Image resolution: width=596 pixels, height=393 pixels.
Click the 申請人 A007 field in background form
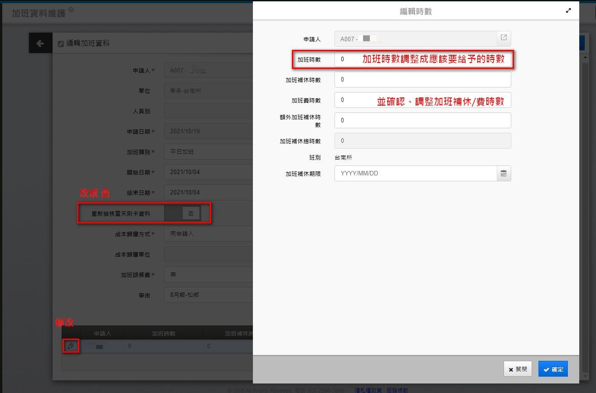[208, 70]
